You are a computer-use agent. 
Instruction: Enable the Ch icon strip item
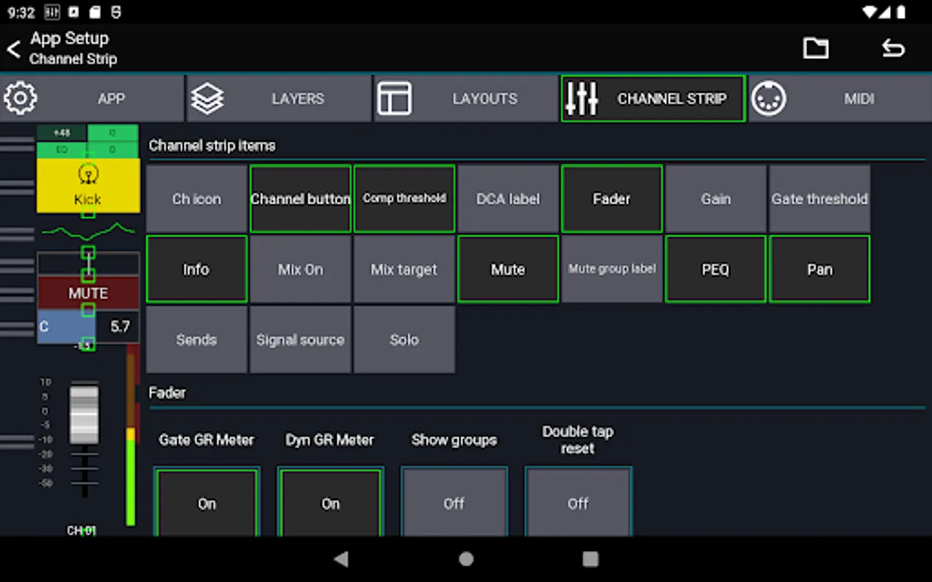point(197,199)
